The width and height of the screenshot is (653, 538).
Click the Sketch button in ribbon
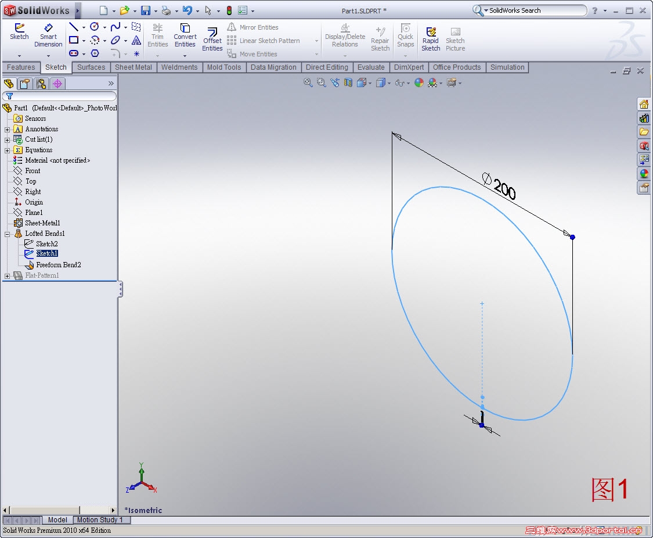coord(19,31)
